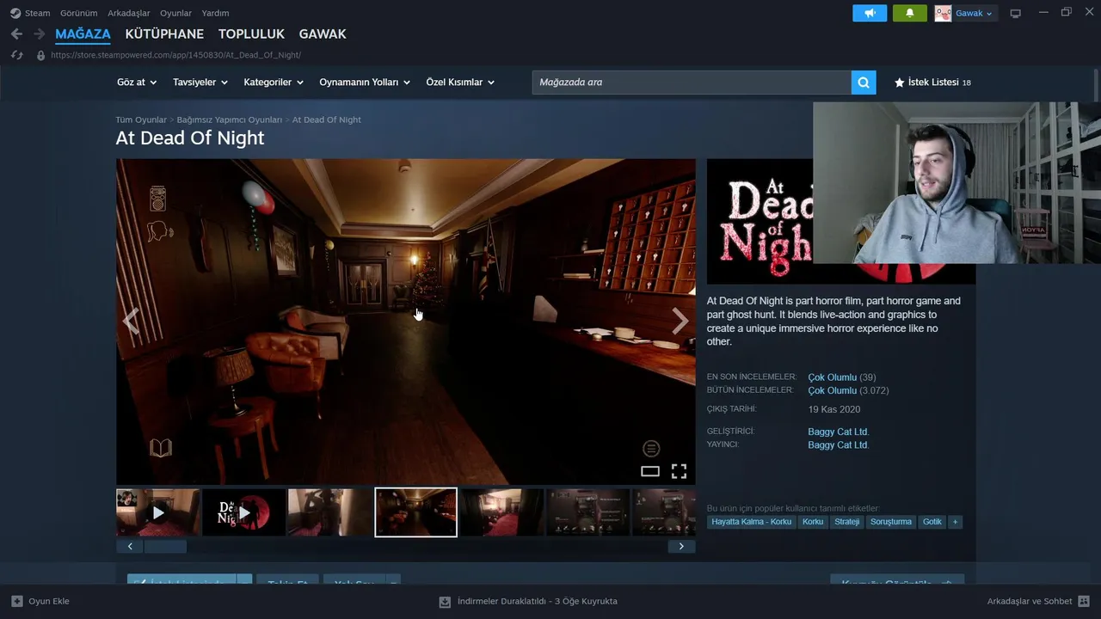
Task: Click the At Dead Of Night breadcrumb
Action: tap(327, 120)
